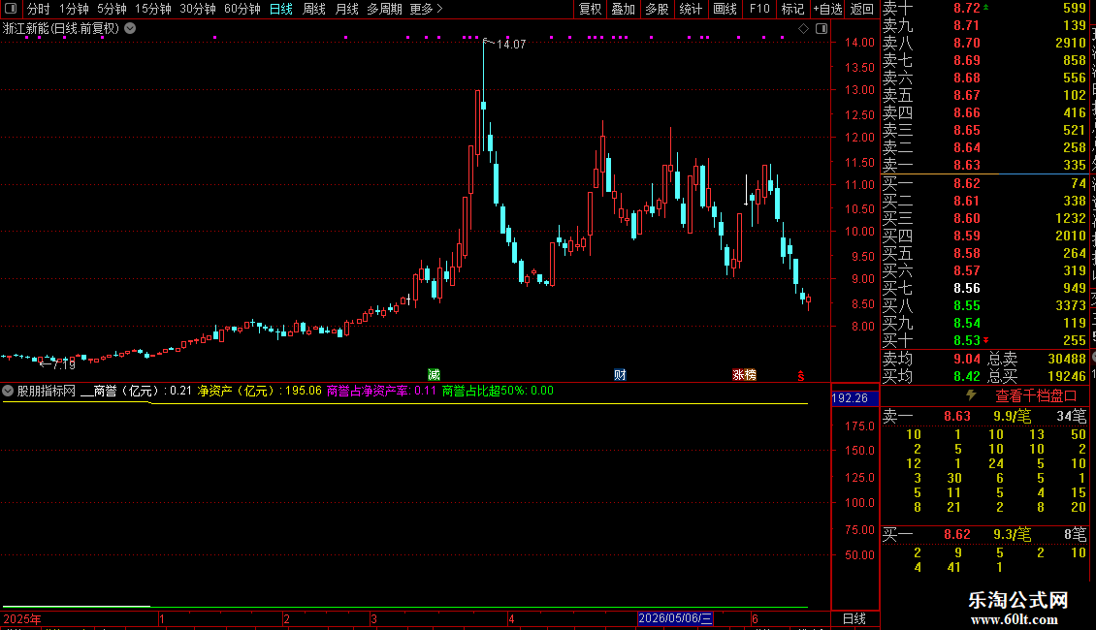
Task: Click the red down arrow beside 8.53
Action: click(986, 340)
